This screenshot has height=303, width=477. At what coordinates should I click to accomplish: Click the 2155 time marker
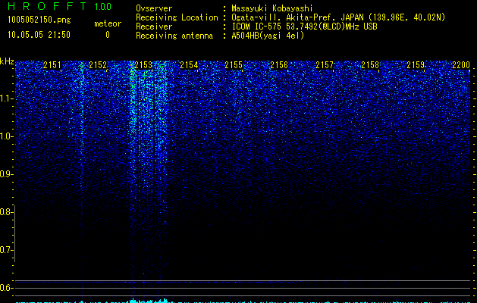[234, 65]
